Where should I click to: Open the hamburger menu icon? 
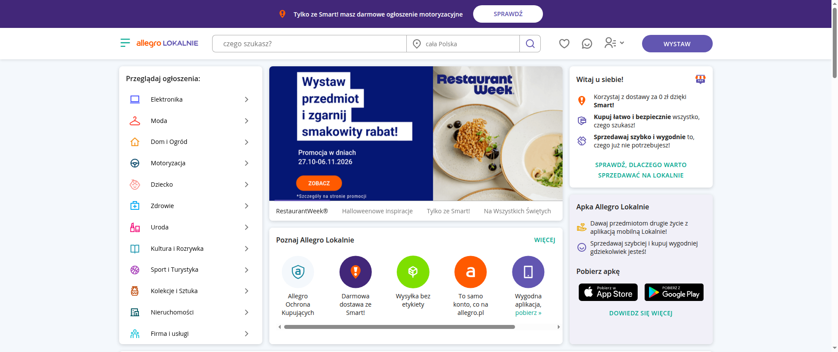[x=125, y=43]
